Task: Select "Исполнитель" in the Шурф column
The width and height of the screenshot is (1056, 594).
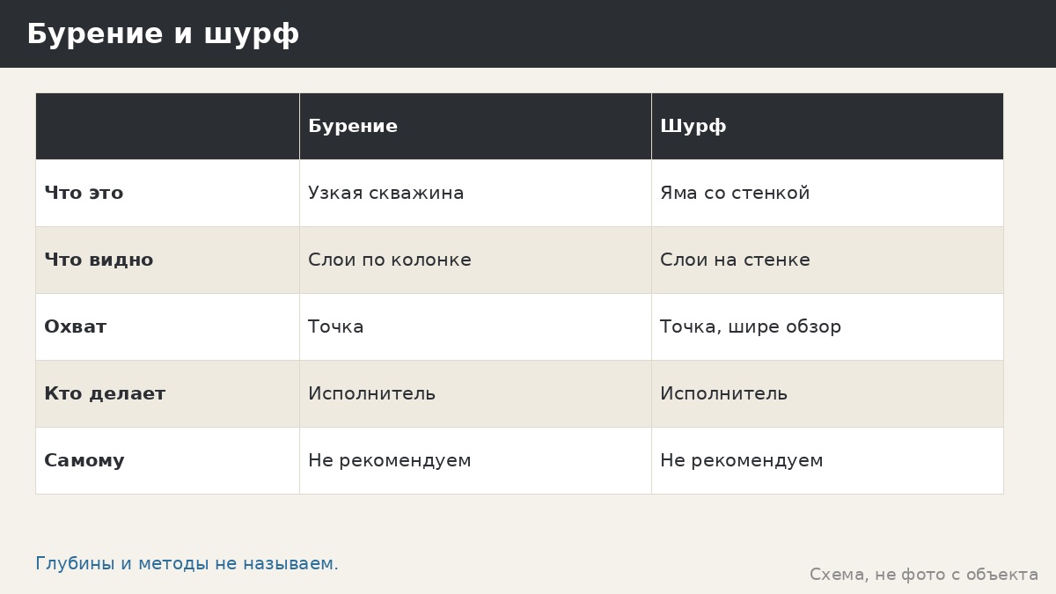Action: [827, 393]
